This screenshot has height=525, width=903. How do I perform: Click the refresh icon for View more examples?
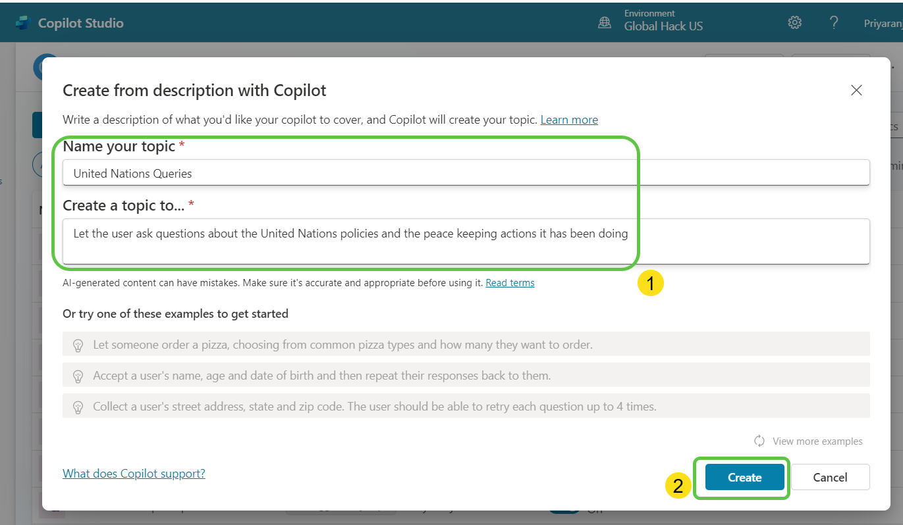[759, 441]
